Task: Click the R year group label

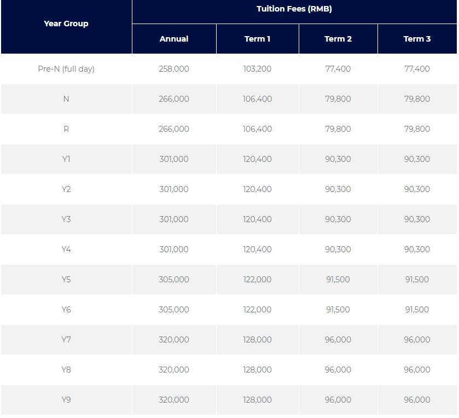Action: [x=66, y=129]
